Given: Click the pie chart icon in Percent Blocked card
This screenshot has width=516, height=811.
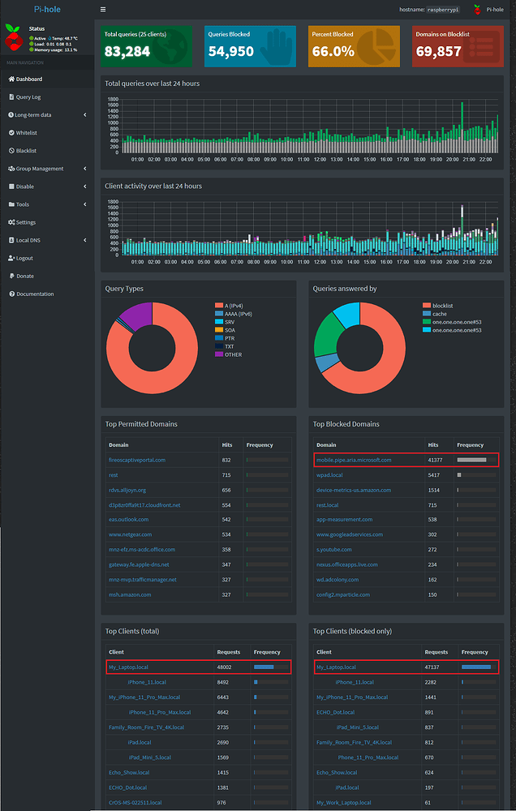Looking at the screenshot, I should [375, 48].
